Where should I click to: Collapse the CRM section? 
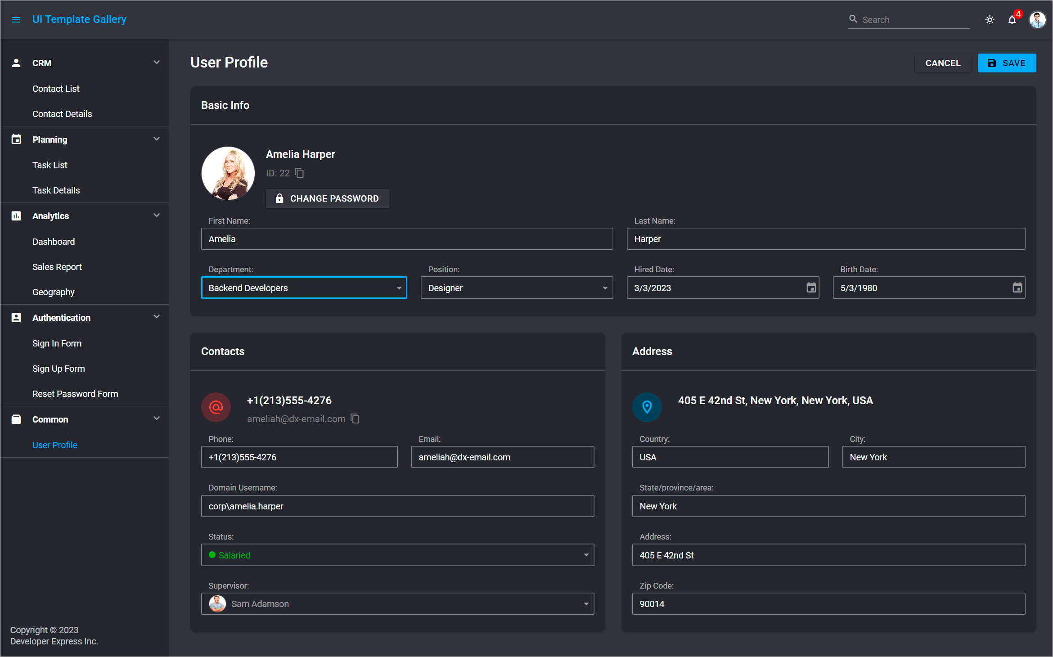click(x=157, y=63)
